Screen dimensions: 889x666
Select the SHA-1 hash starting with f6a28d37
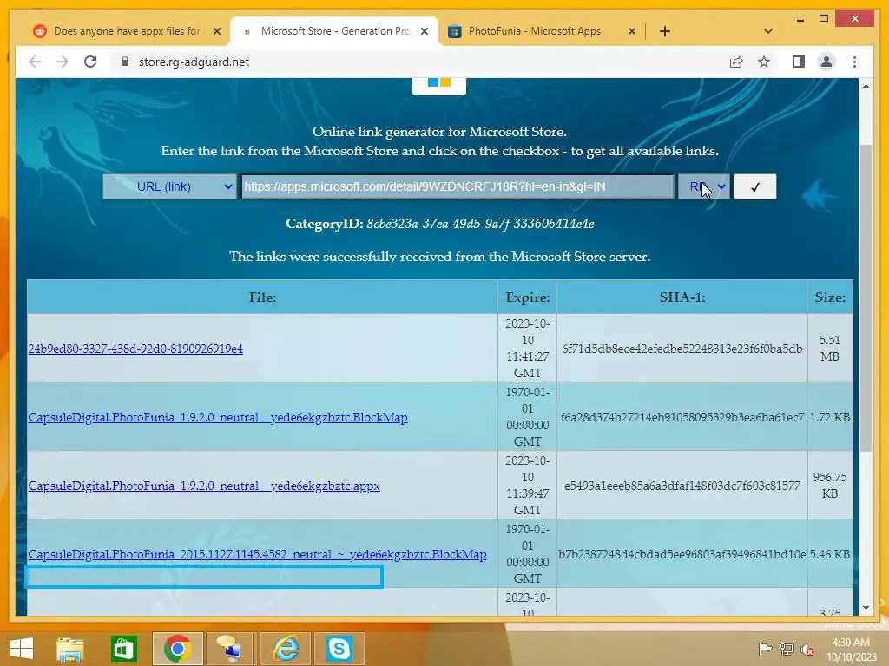pos(682,417)
